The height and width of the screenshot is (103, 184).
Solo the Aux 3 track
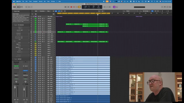[x=41, y=47]
